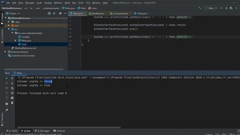The image size is (240, 135).
Task: Switch to the Iterable.java editor tab
Action: [97, 13]
